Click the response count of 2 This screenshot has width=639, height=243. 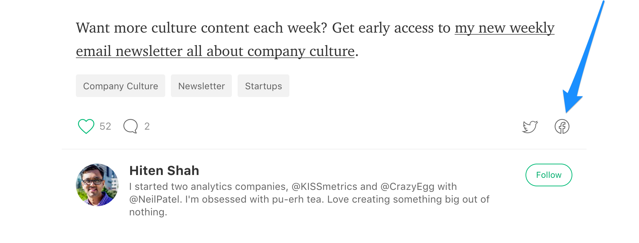point(147,126)
